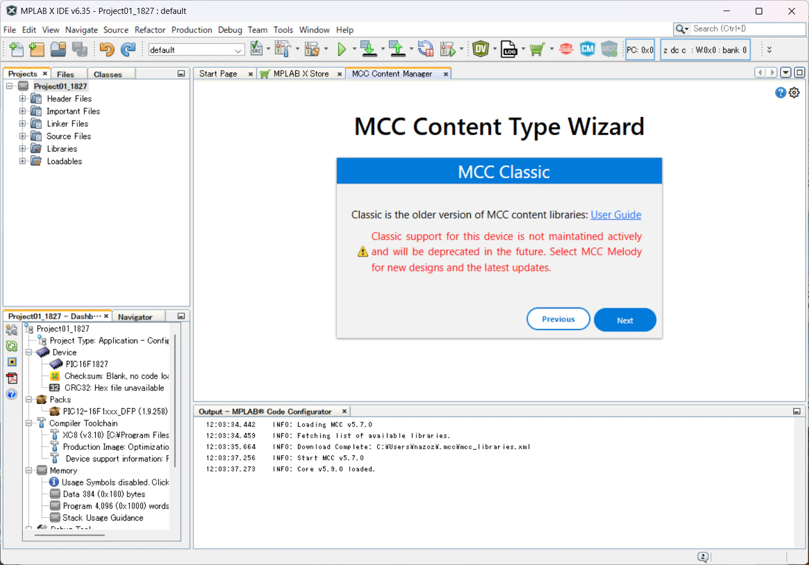
Task: Click the Build Main Project hammer icon
Action: coord(283,49)
